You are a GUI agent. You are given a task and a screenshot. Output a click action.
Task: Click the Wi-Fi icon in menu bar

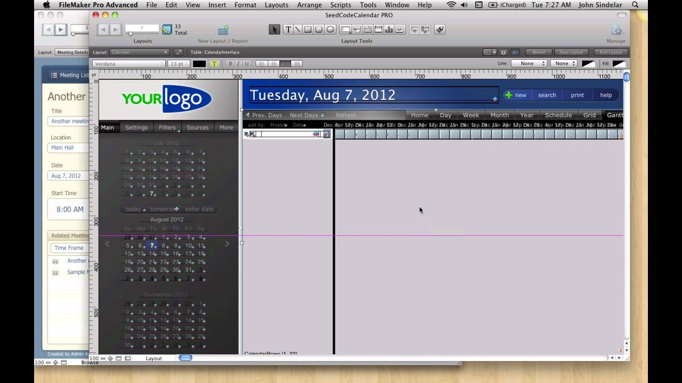451,5
